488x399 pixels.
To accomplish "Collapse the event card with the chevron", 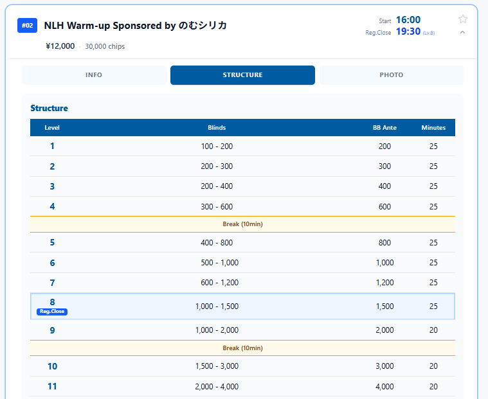I will pyautogui.click(x=462, y=32).
